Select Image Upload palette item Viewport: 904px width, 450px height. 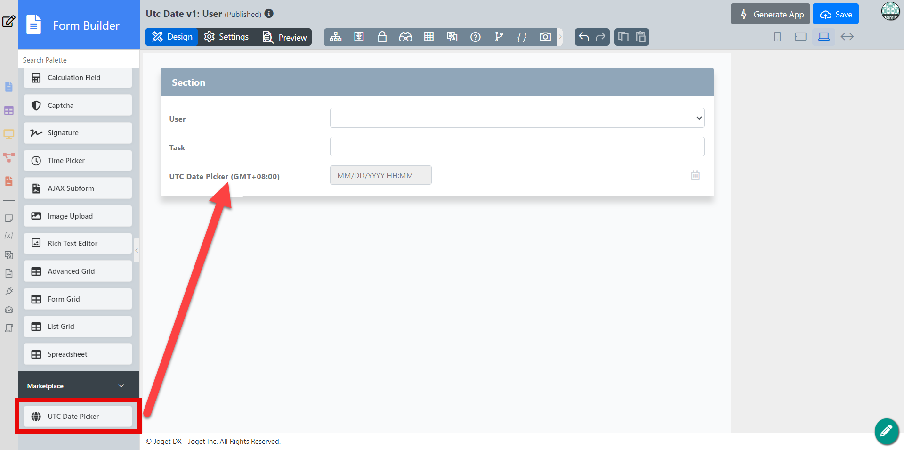78,216
